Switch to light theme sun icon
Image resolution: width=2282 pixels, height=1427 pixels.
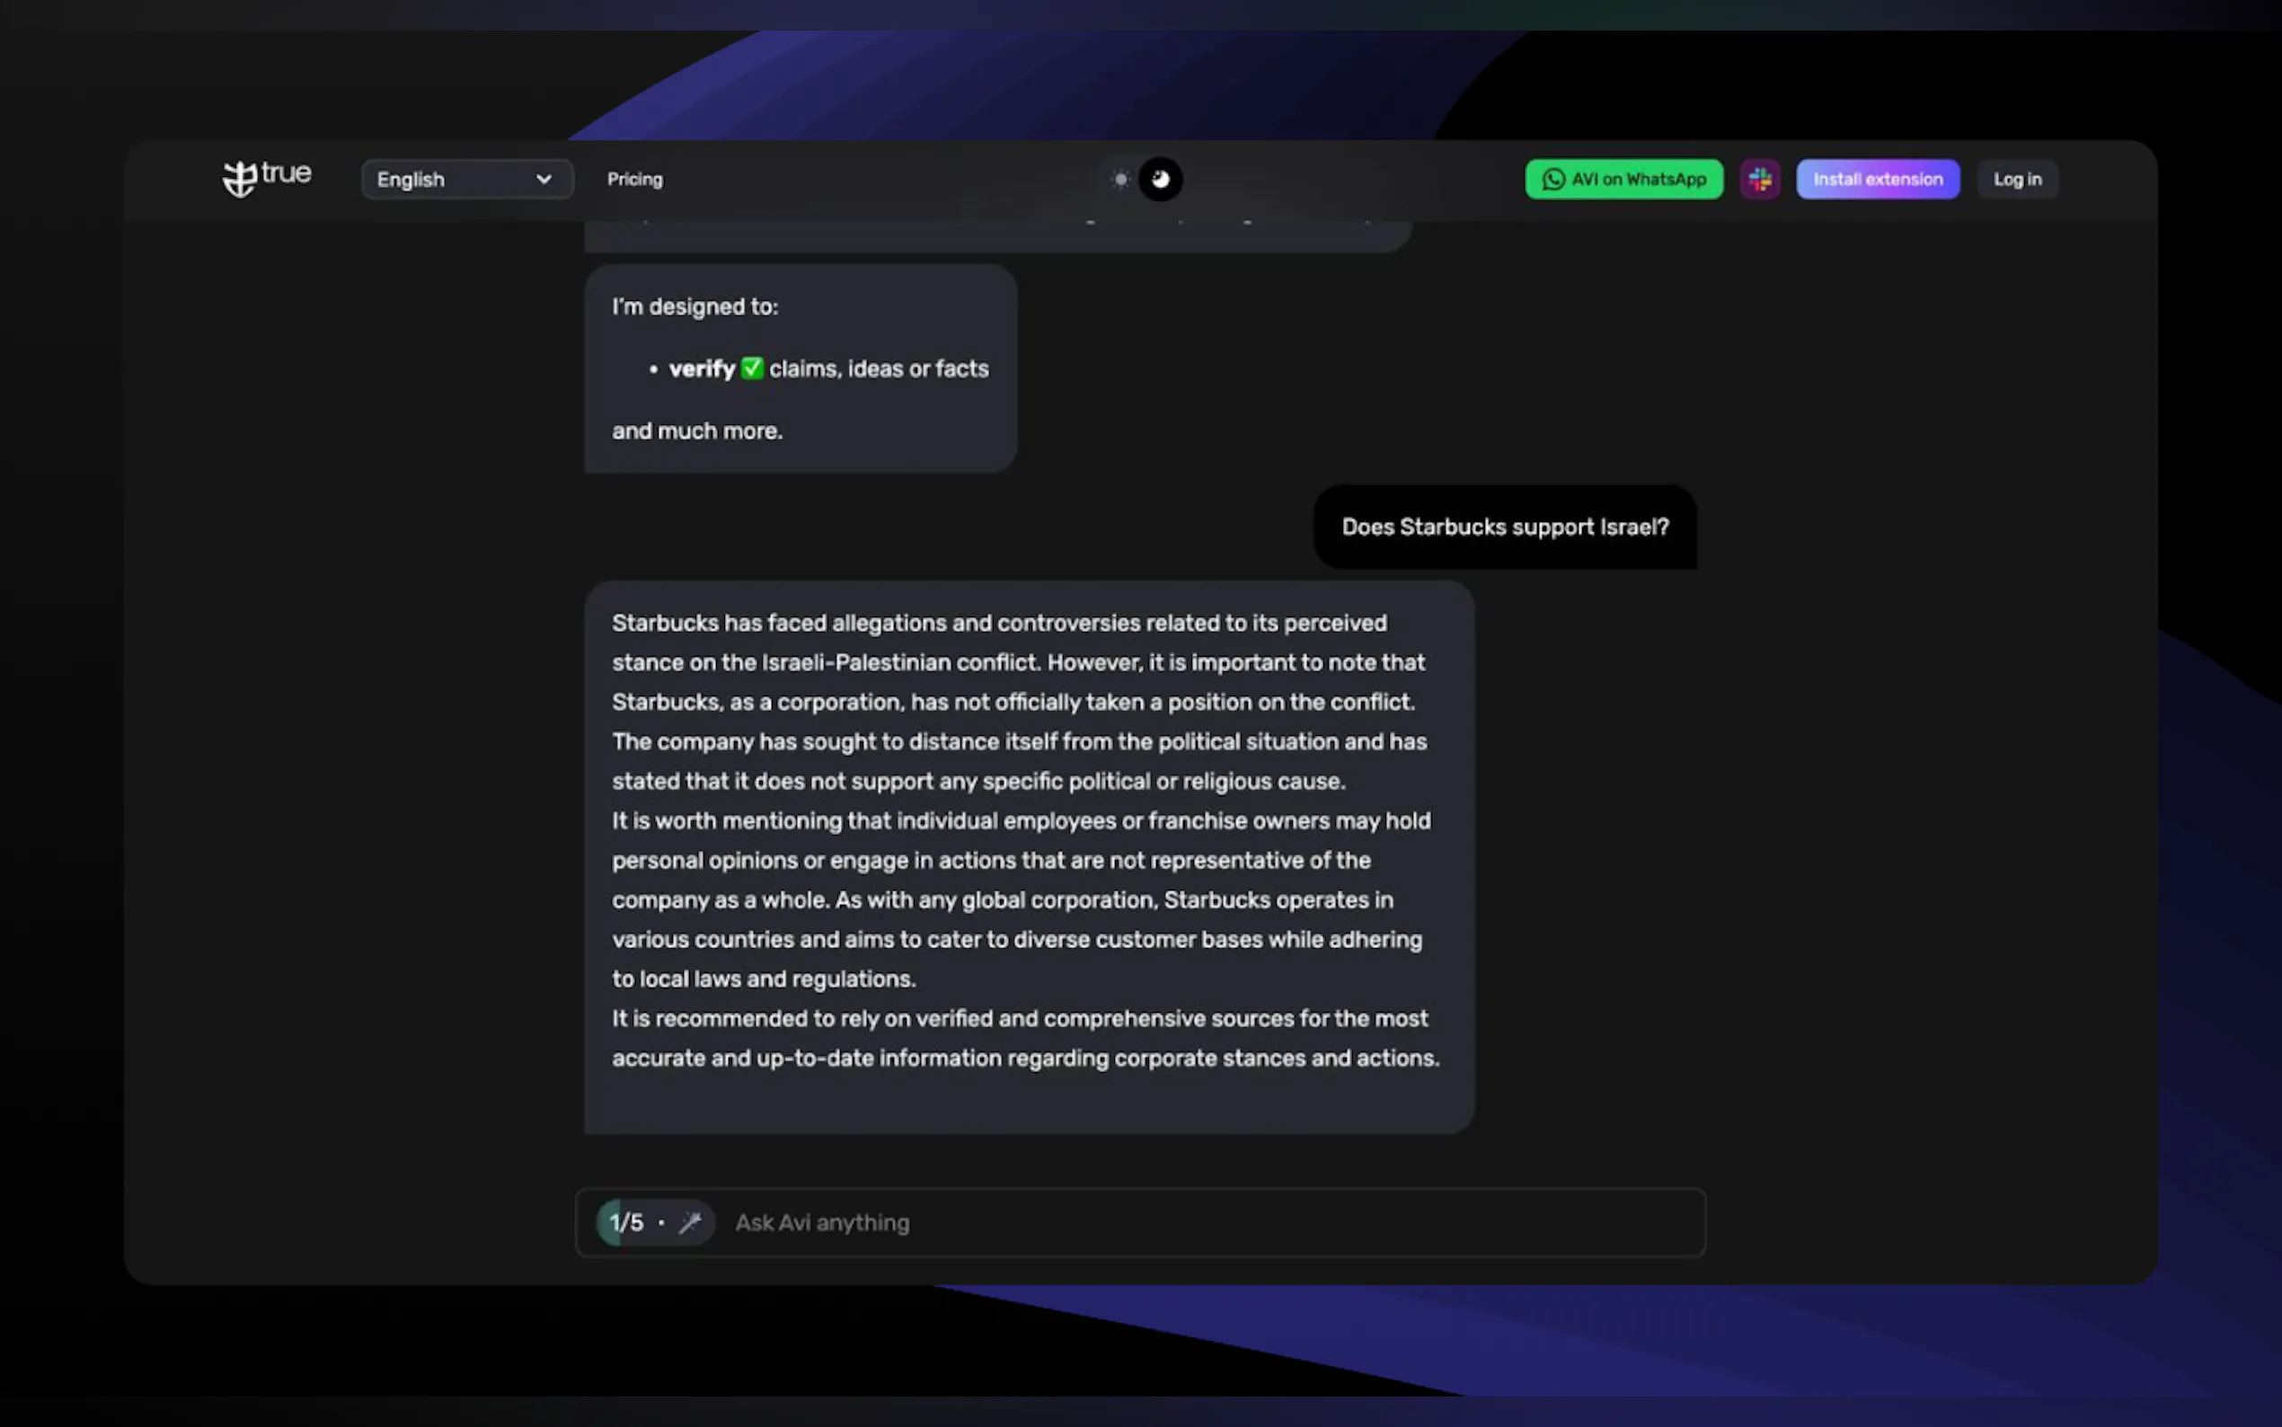pos(1119,180)
